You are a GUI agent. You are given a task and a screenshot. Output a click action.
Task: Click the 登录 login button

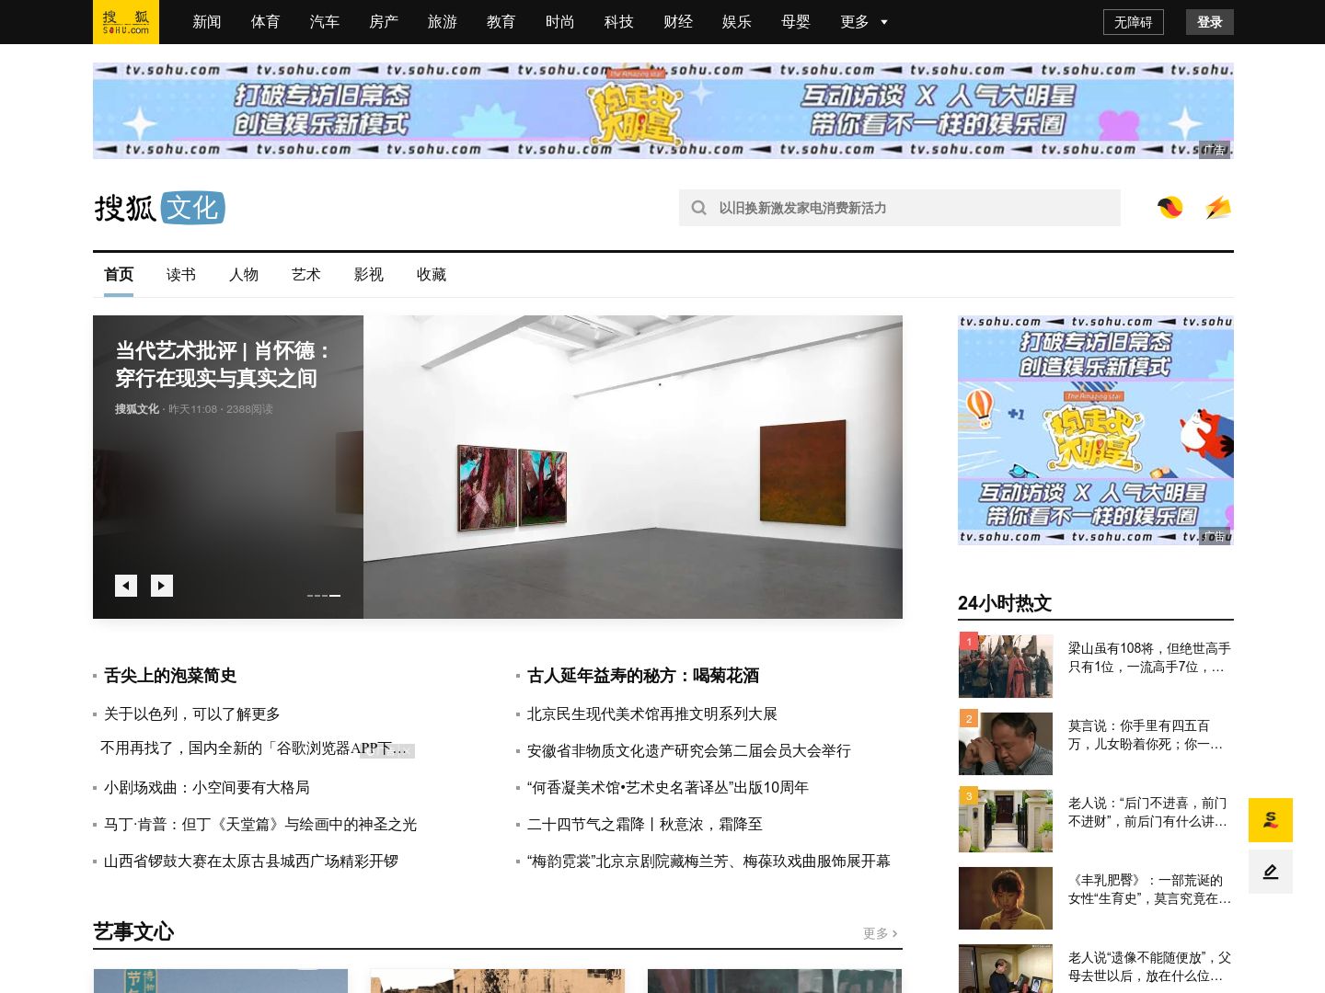click(x=1210, y=22)
